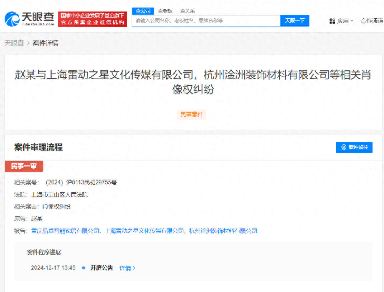Click the red 官方备案企业征信机构 banner
384x292 pixels.
93,19
